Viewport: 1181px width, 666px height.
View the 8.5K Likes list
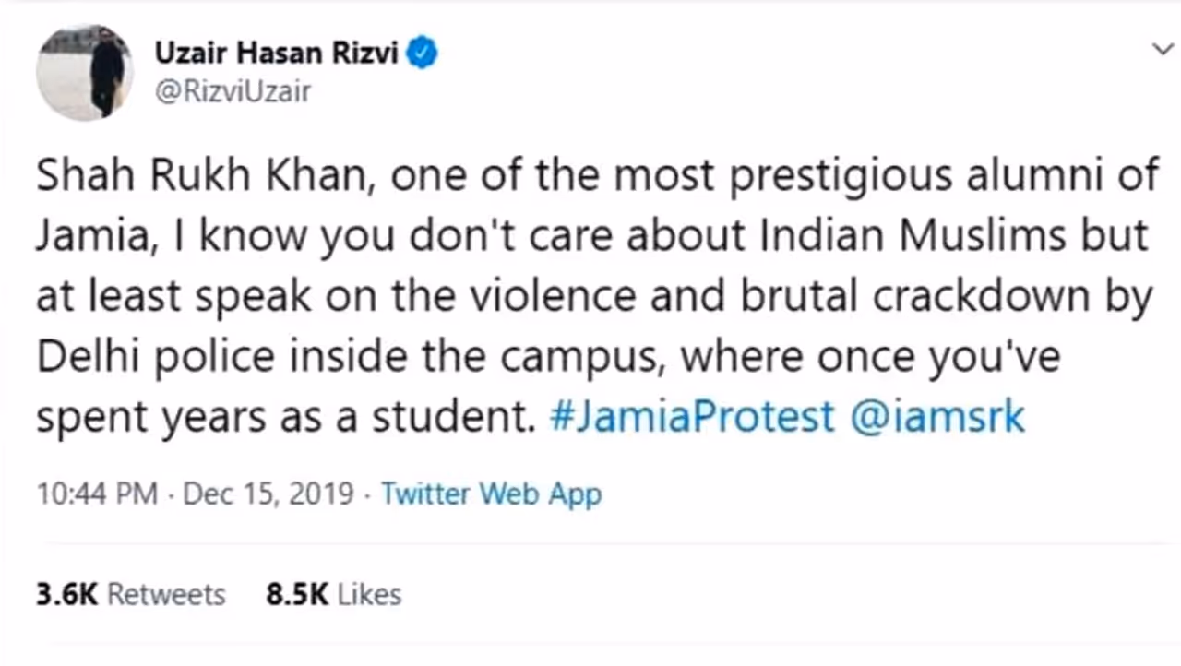tap(333, 594)
